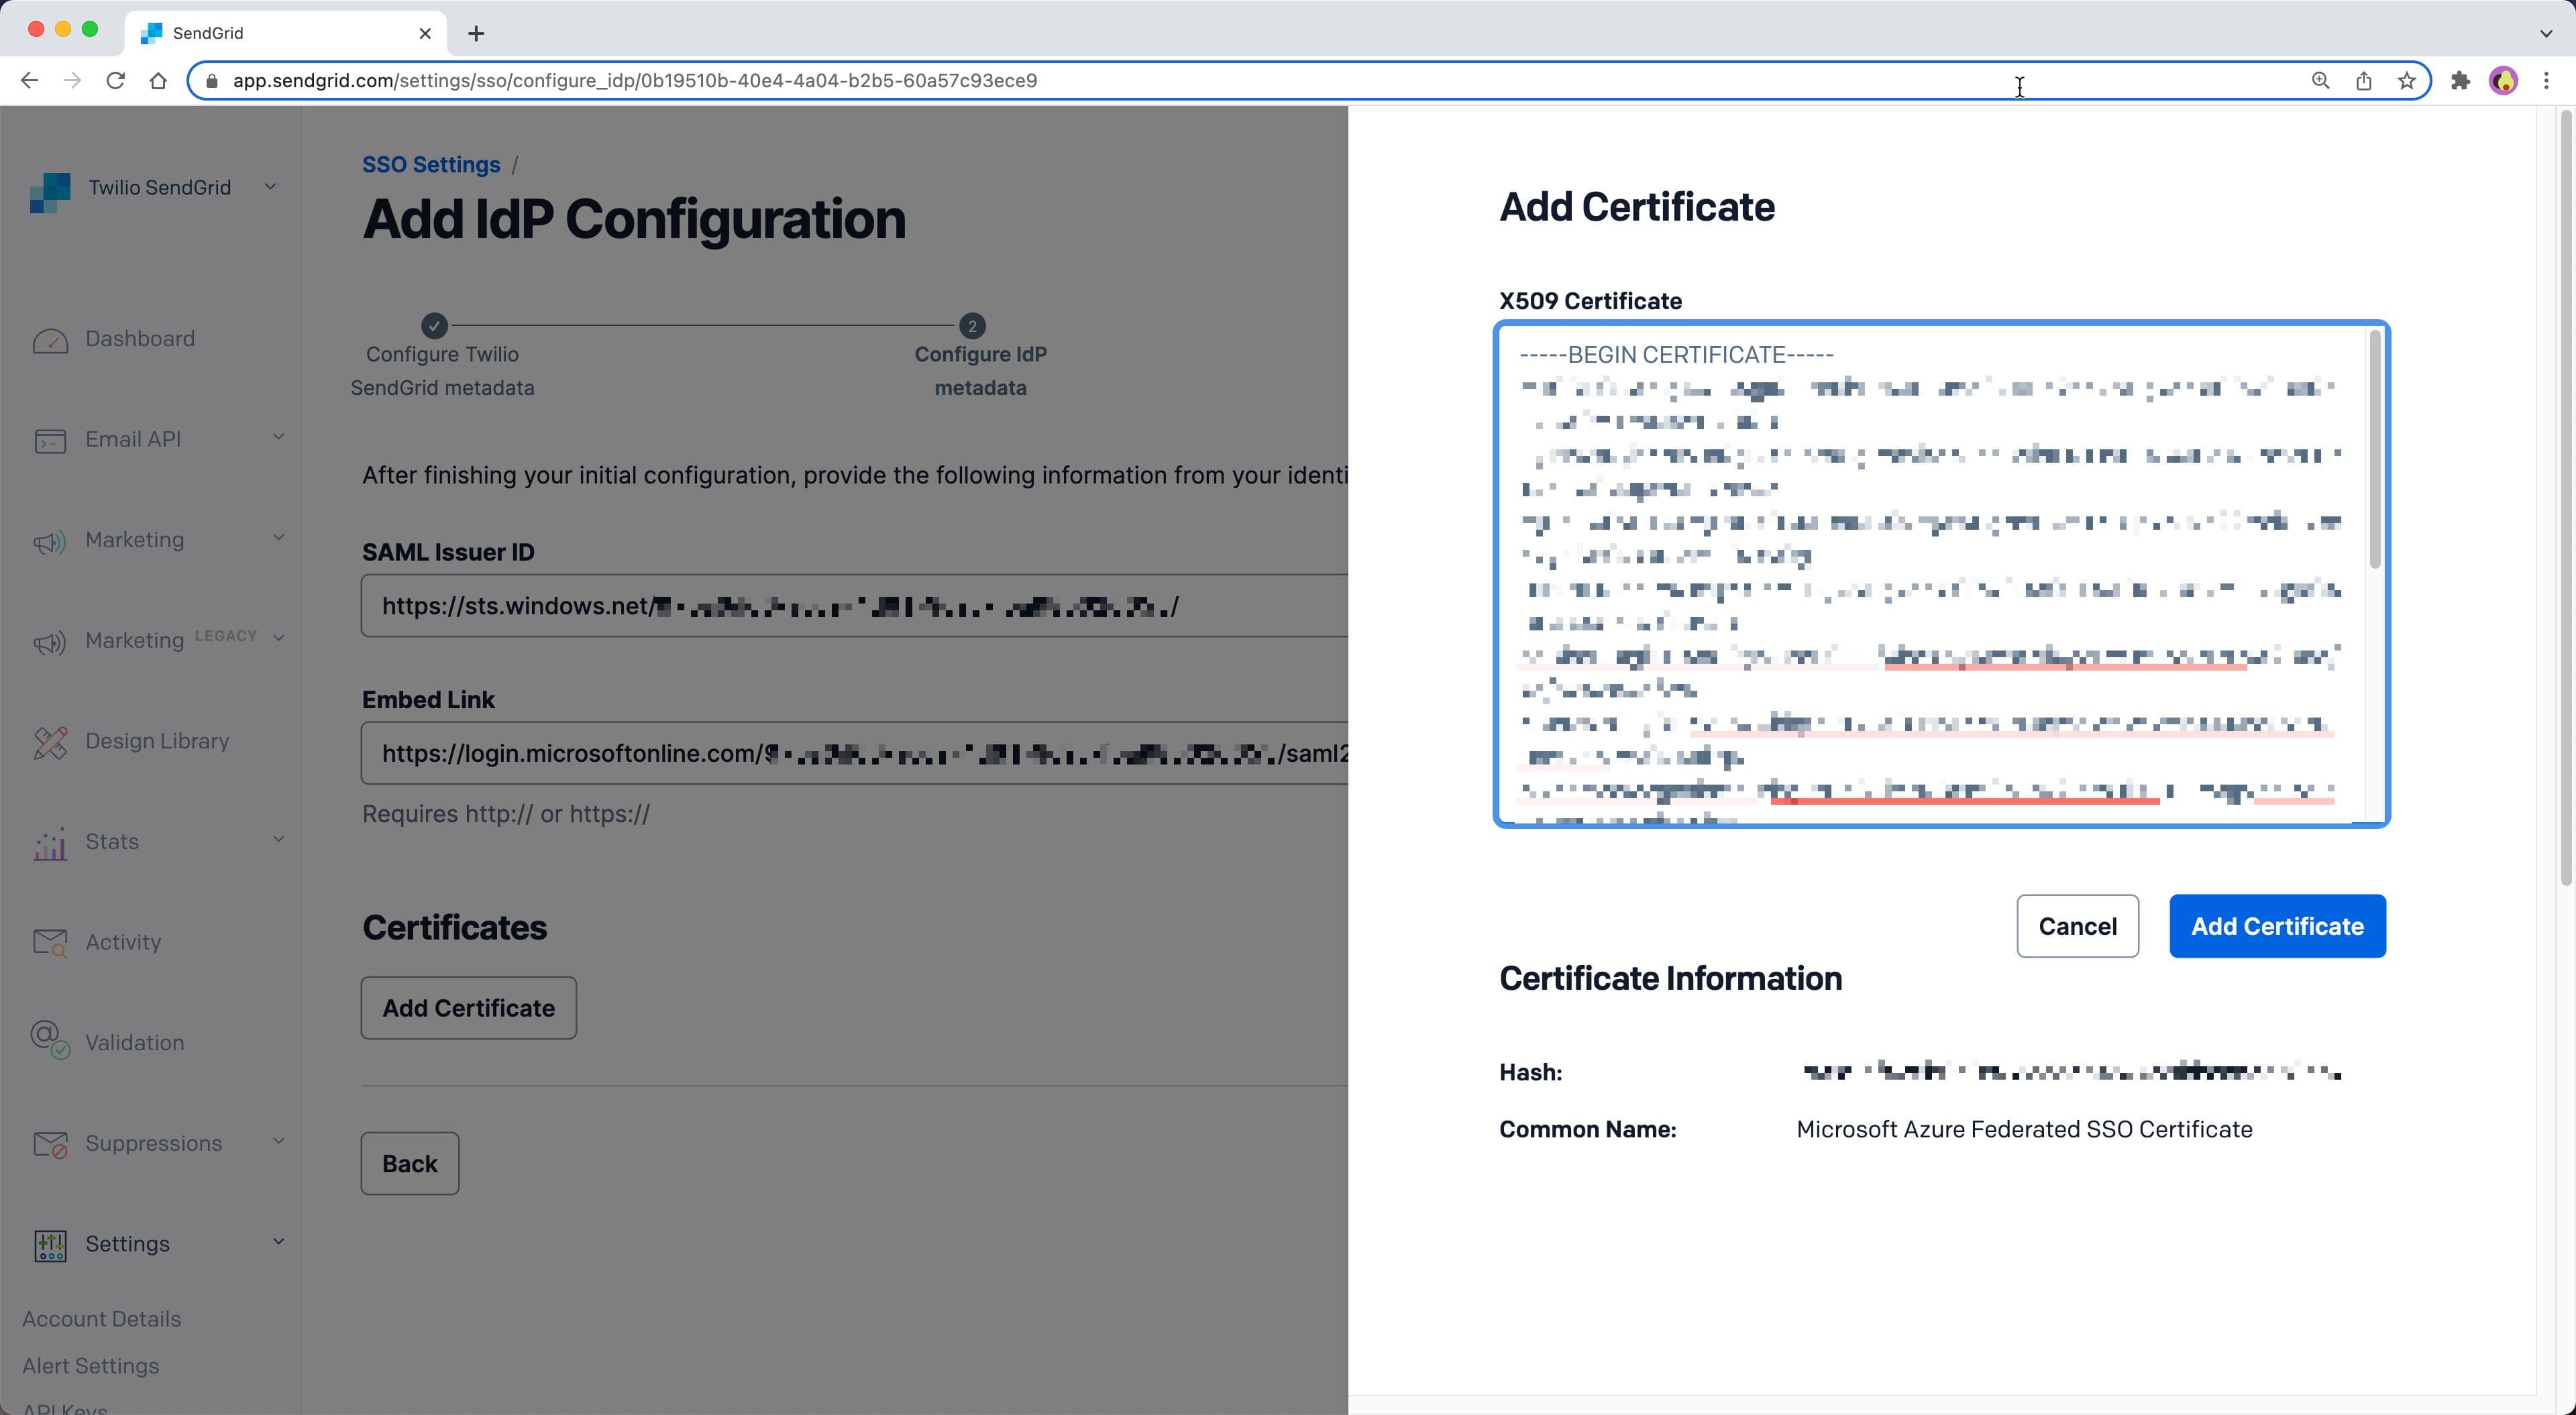
Task: Open SSO Settings breadcrumb link
Action: 430,164
